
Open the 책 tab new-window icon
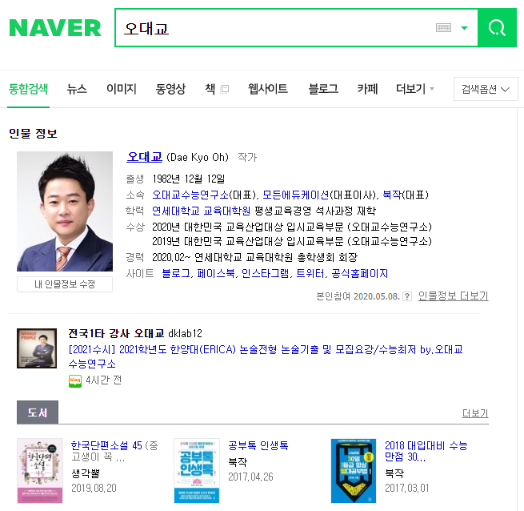click(225, 89)
